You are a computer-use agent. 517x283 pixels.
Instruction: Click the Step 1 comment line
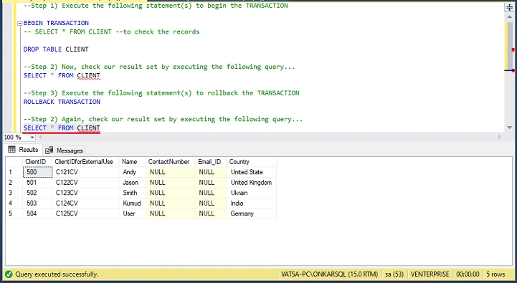(x=156, y=6)
